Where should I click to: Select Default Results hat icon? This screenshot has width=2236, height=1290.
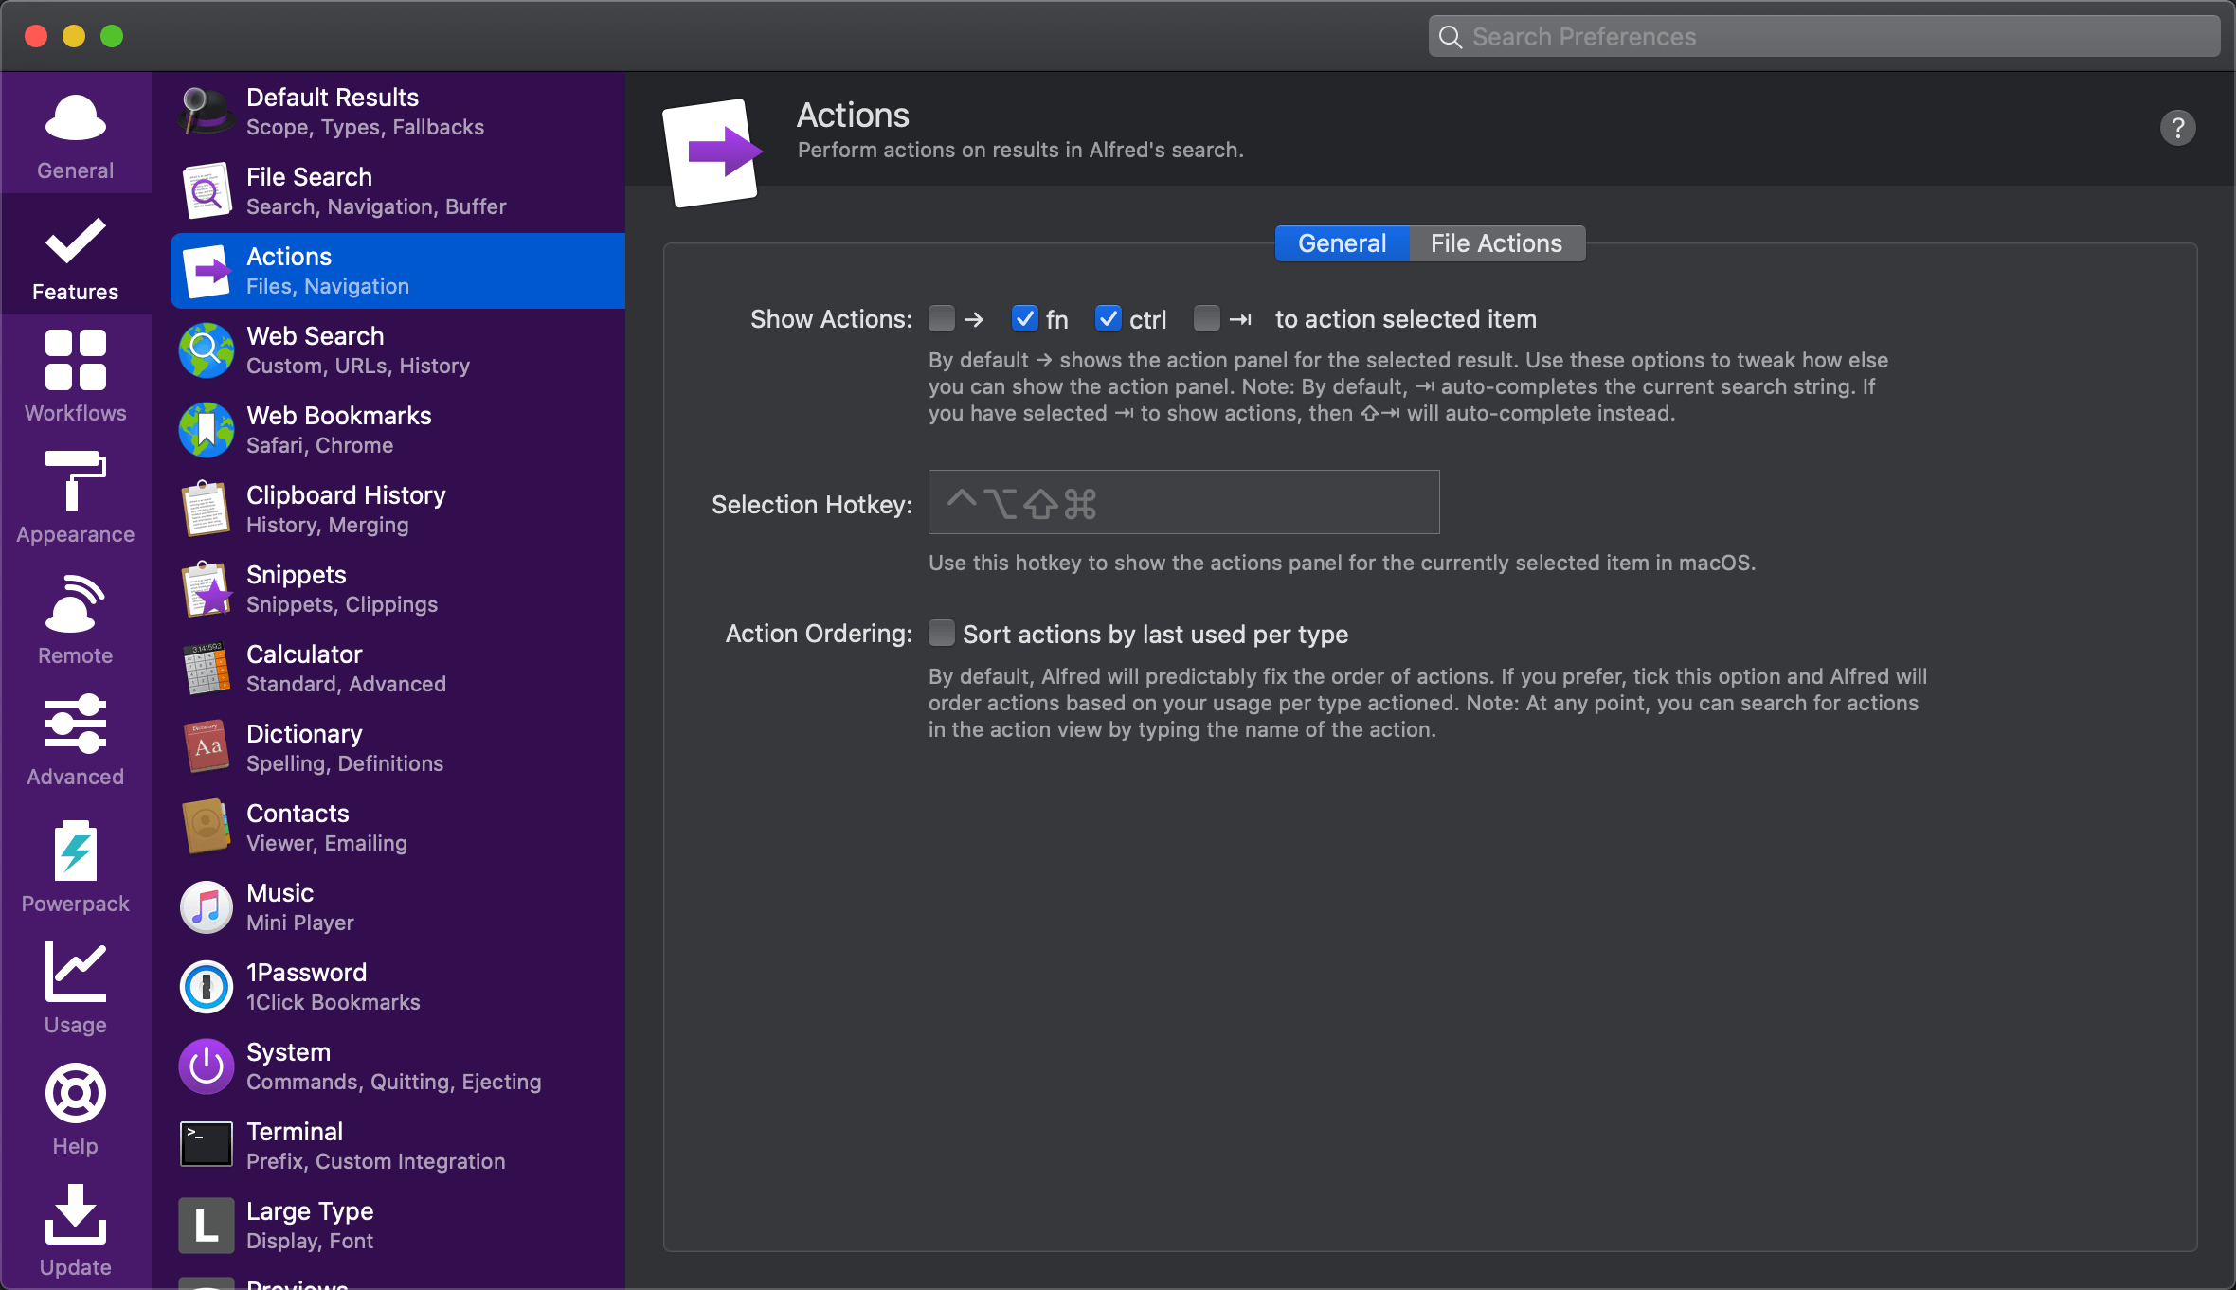[x=206, y=112]
